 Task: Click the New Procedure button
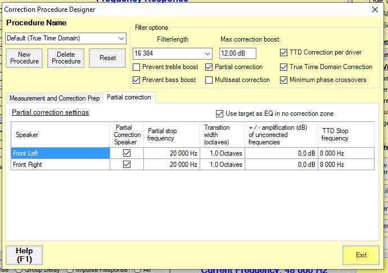[24, 58]
